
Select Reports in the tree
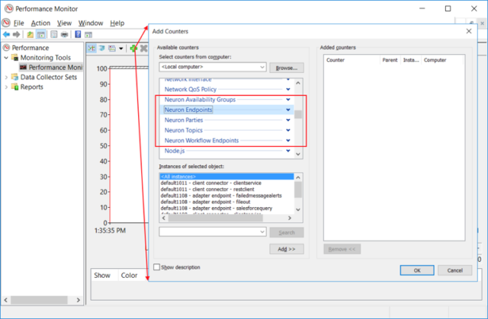[31, 87]
